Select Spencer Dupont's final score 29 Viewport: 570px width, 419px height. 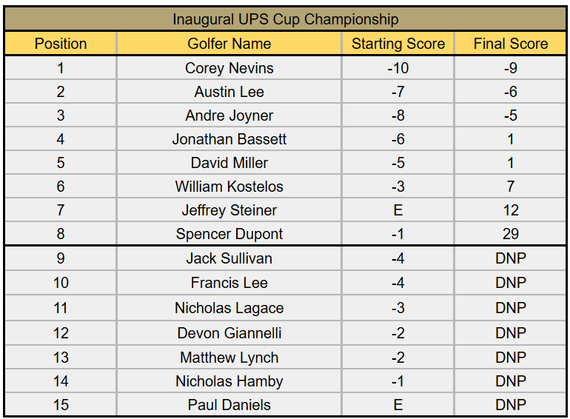(x=510, y=234)
